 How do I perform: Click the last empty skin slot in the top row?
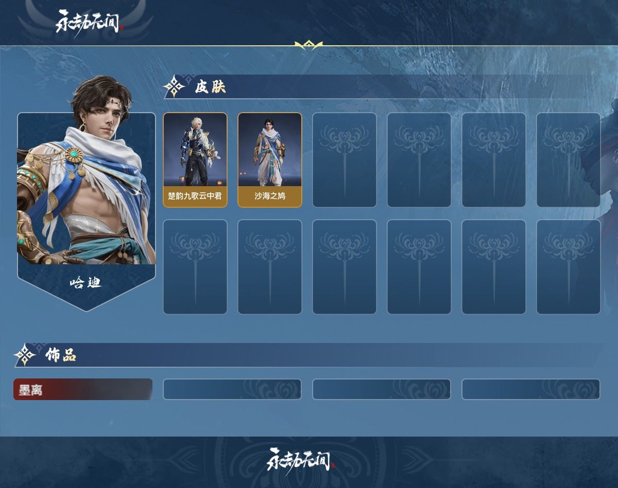(x=569, y=160)
